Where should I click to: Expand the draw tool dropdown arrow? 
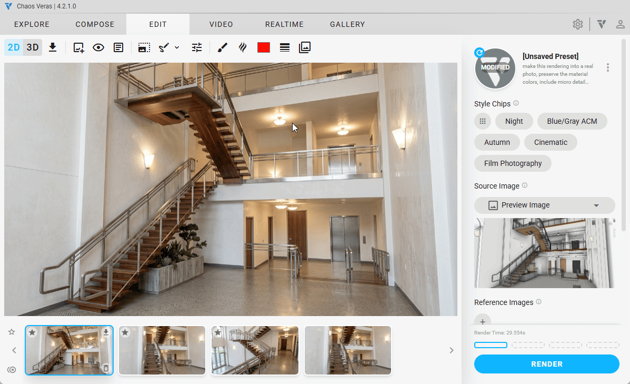click(x=177, y=47)
